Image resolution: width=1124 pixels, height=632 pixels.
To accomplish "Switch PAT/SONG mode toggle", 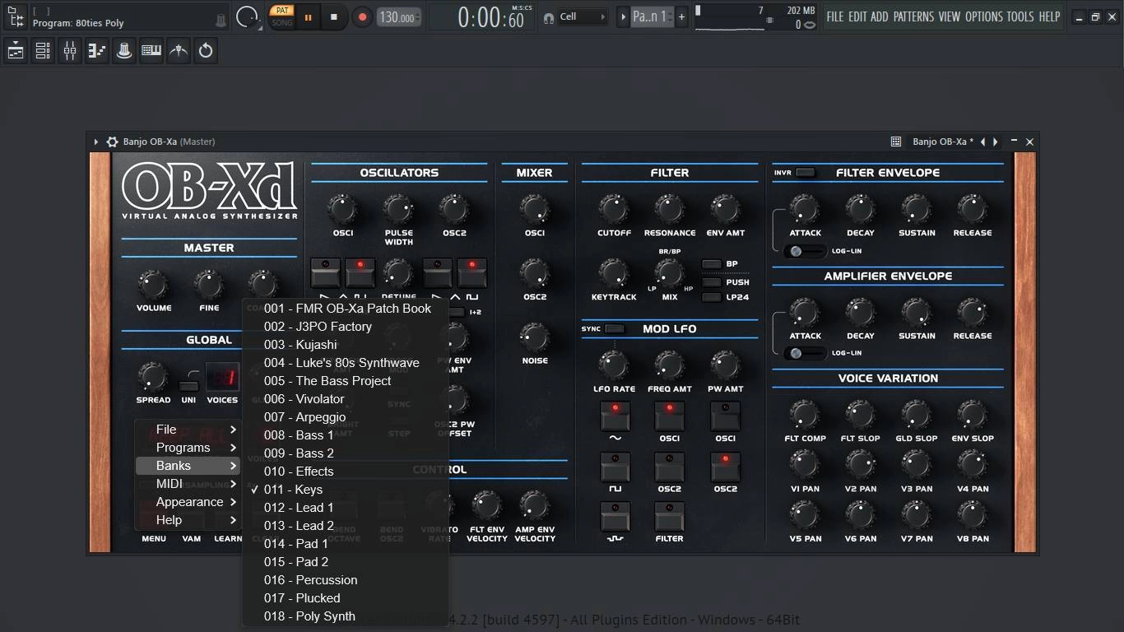I will click(x=282, y=16).
